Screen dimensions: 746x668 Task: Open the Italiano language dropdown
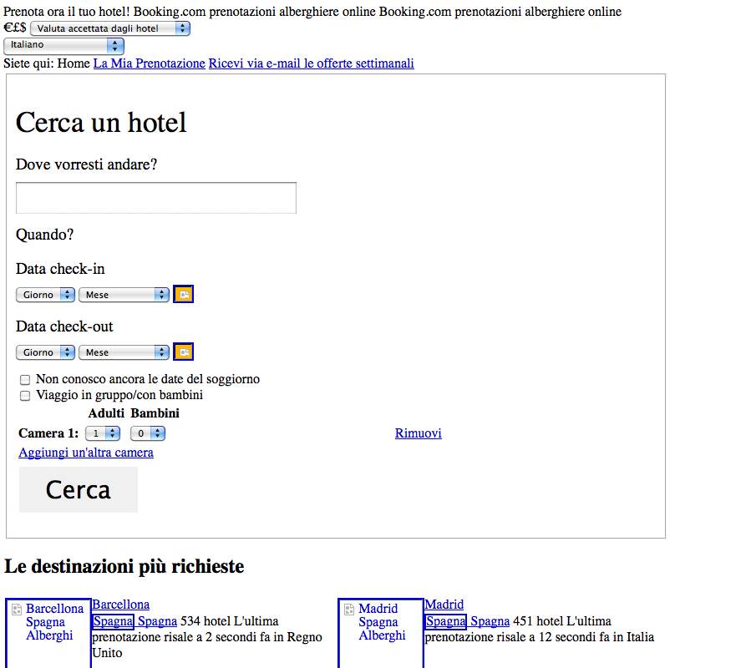(63, 46)
